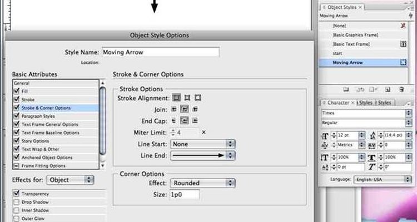Toggle the Paragraph Styles checkbox
The height and width of the screenshot is (222, 417).
pos(17,116)
